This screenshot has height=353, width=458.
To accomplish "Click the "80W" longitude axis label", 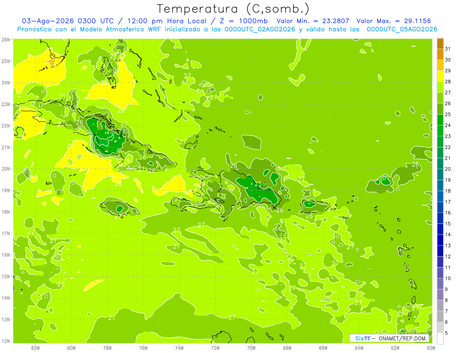I will pyautogui.click(x=71, y=347).
